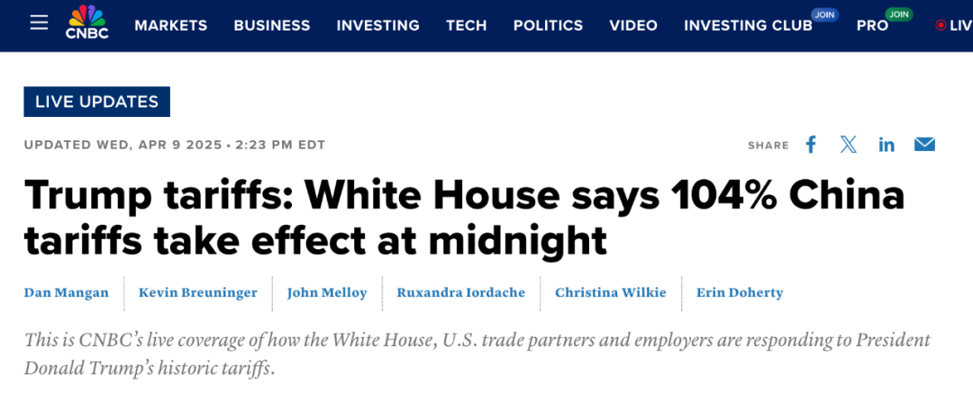Image resolution: width=973 pixels, height=410 pixels.
Task: Click the PRO navigation item
Action: coord(872,25)
